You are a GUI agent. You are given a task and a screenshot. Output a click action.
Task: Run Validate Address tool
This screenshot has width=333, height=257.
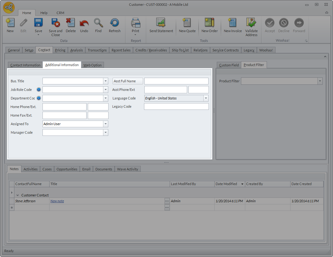(x=251, y=23)
